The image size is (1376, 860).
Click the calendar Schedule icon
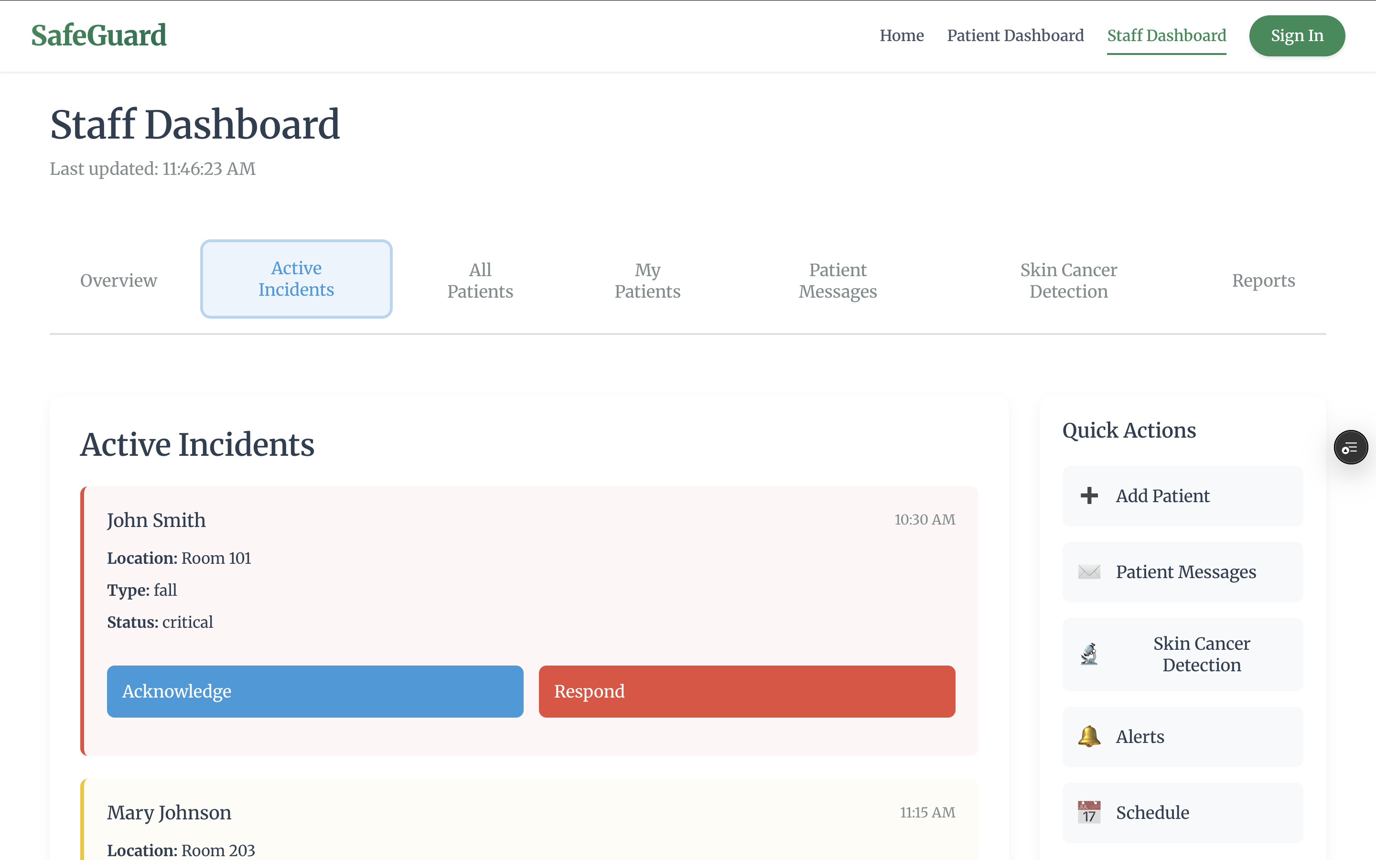[1089, 812]
